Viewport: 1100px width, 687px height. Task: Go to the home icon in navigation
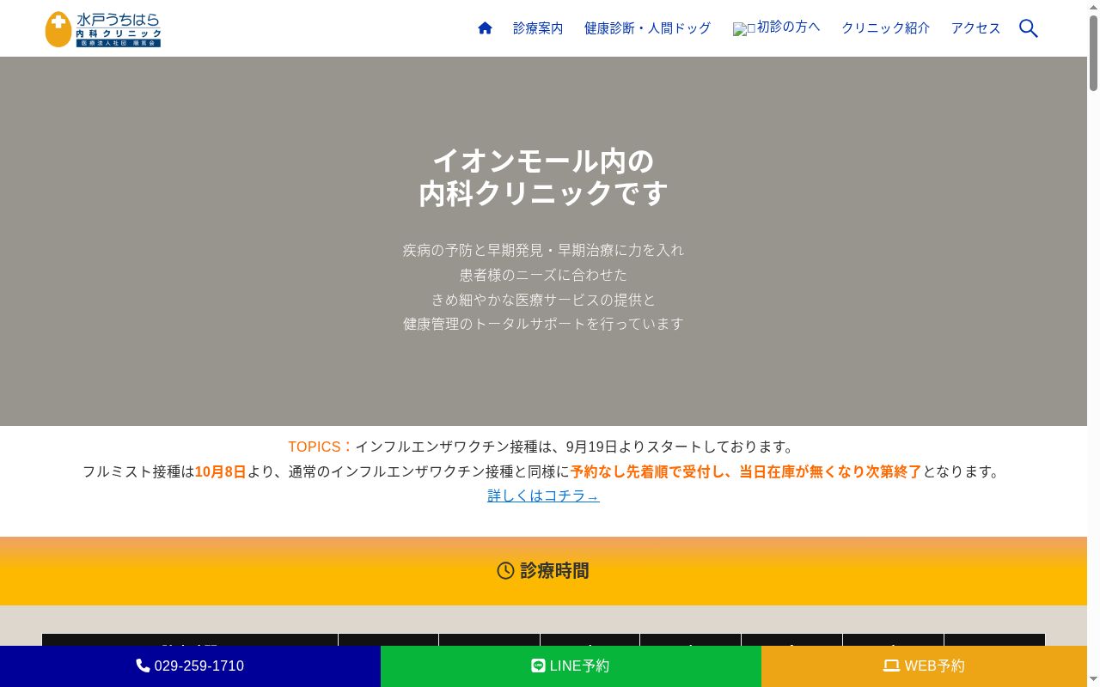[485, 28]
